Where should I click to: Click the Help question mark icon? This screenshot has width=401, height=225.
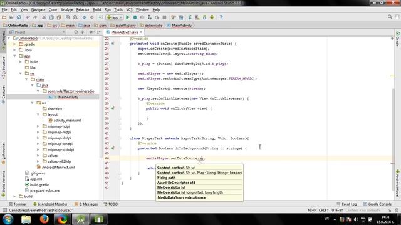pos(221,17)
